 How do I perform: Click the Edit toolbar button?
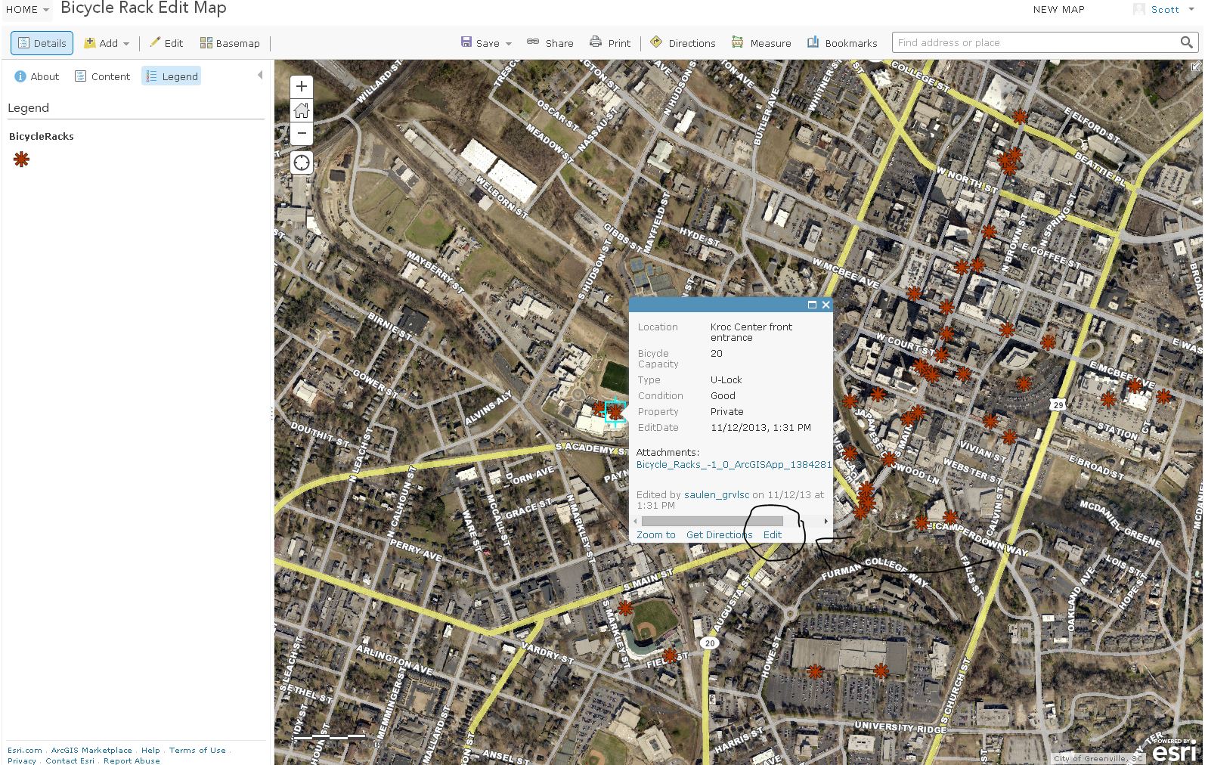[166, 43]
